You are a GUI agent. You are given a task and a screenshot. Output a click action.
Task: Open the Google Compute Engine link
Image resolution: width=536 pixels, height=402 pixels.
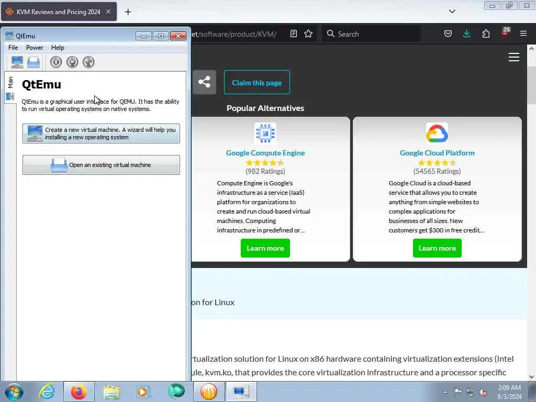point(265,153)
